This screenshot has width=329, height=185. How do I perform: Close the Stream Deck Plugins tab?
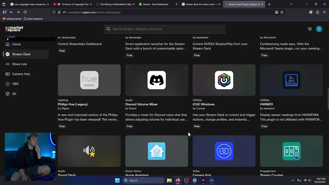click(x=262, y=4)
